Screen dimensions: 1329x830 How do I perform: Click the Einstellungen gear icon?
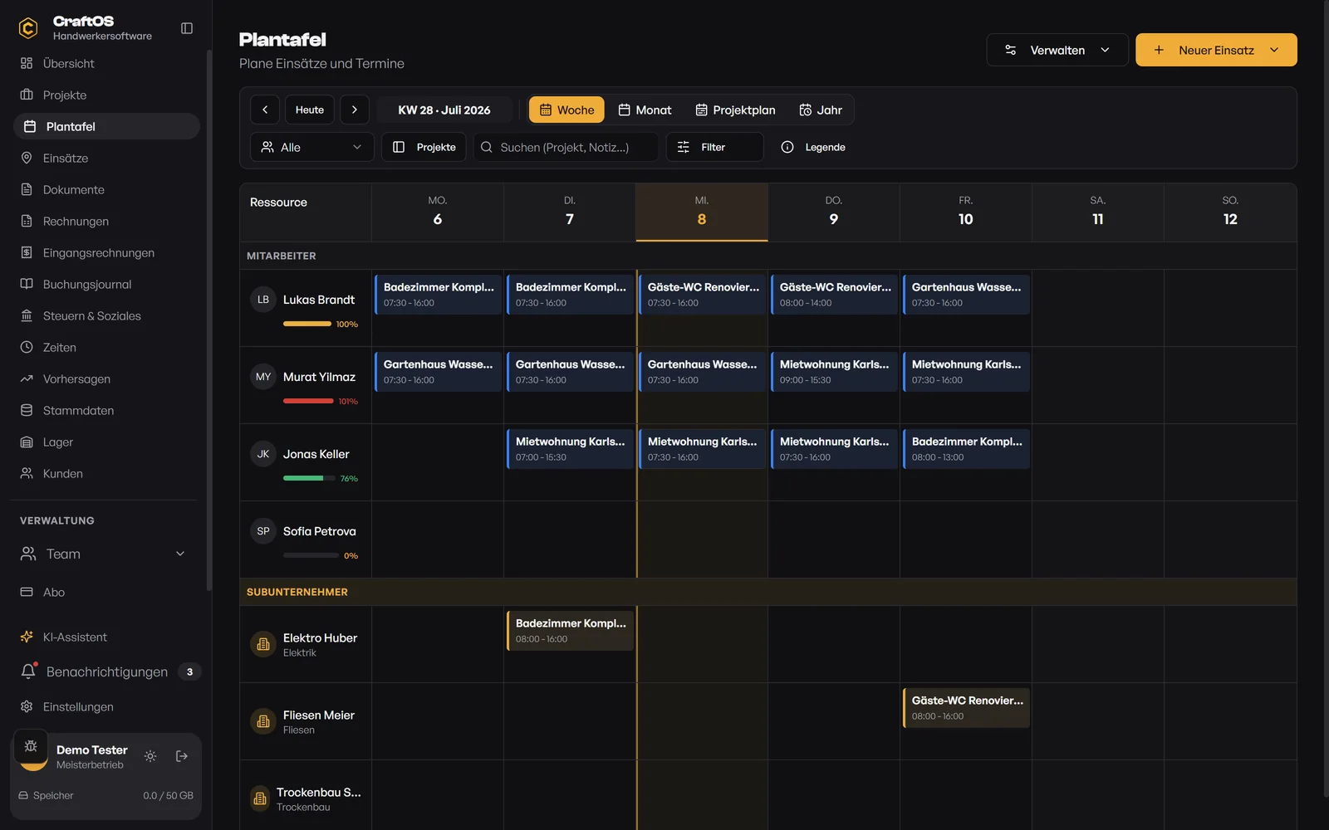[x=27, y=706]
